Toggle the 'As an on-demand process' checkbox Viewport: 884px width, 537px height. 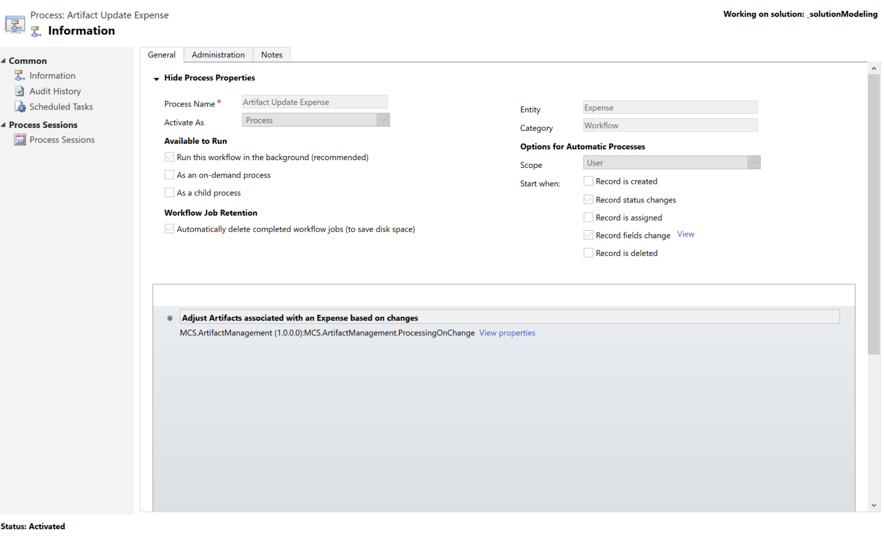pyautogui.click(x=169, y=175)
